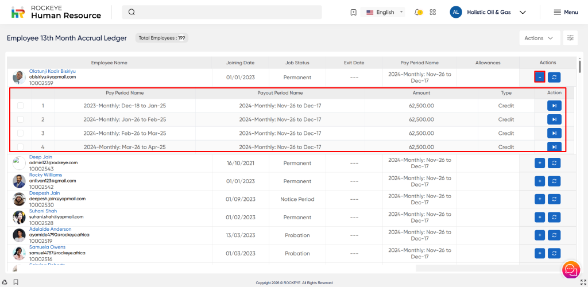Select checkbox for Jan-26 to Feb-25 row

(x=21, y=119)
